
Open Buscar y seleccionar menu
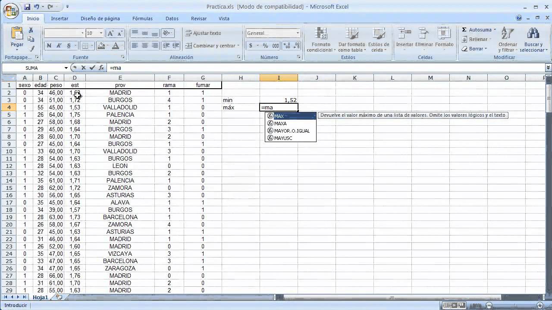[533, 40]
